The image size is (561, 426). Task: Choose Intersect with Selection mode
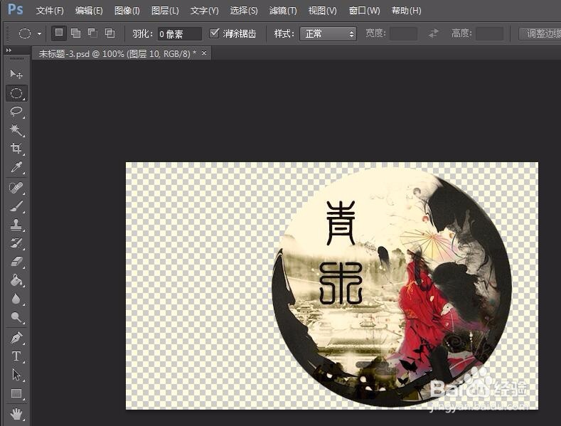click(x=109, y=33)
